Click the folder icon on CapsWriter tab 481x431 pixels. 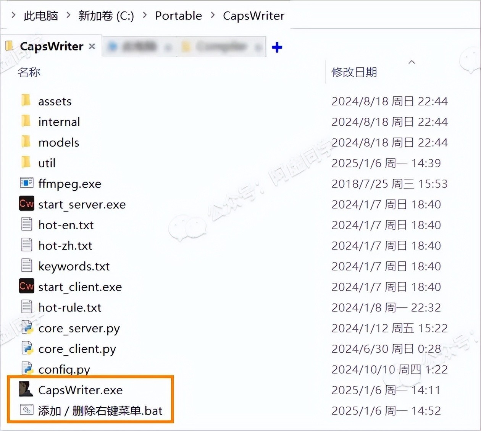coord(9,46)
